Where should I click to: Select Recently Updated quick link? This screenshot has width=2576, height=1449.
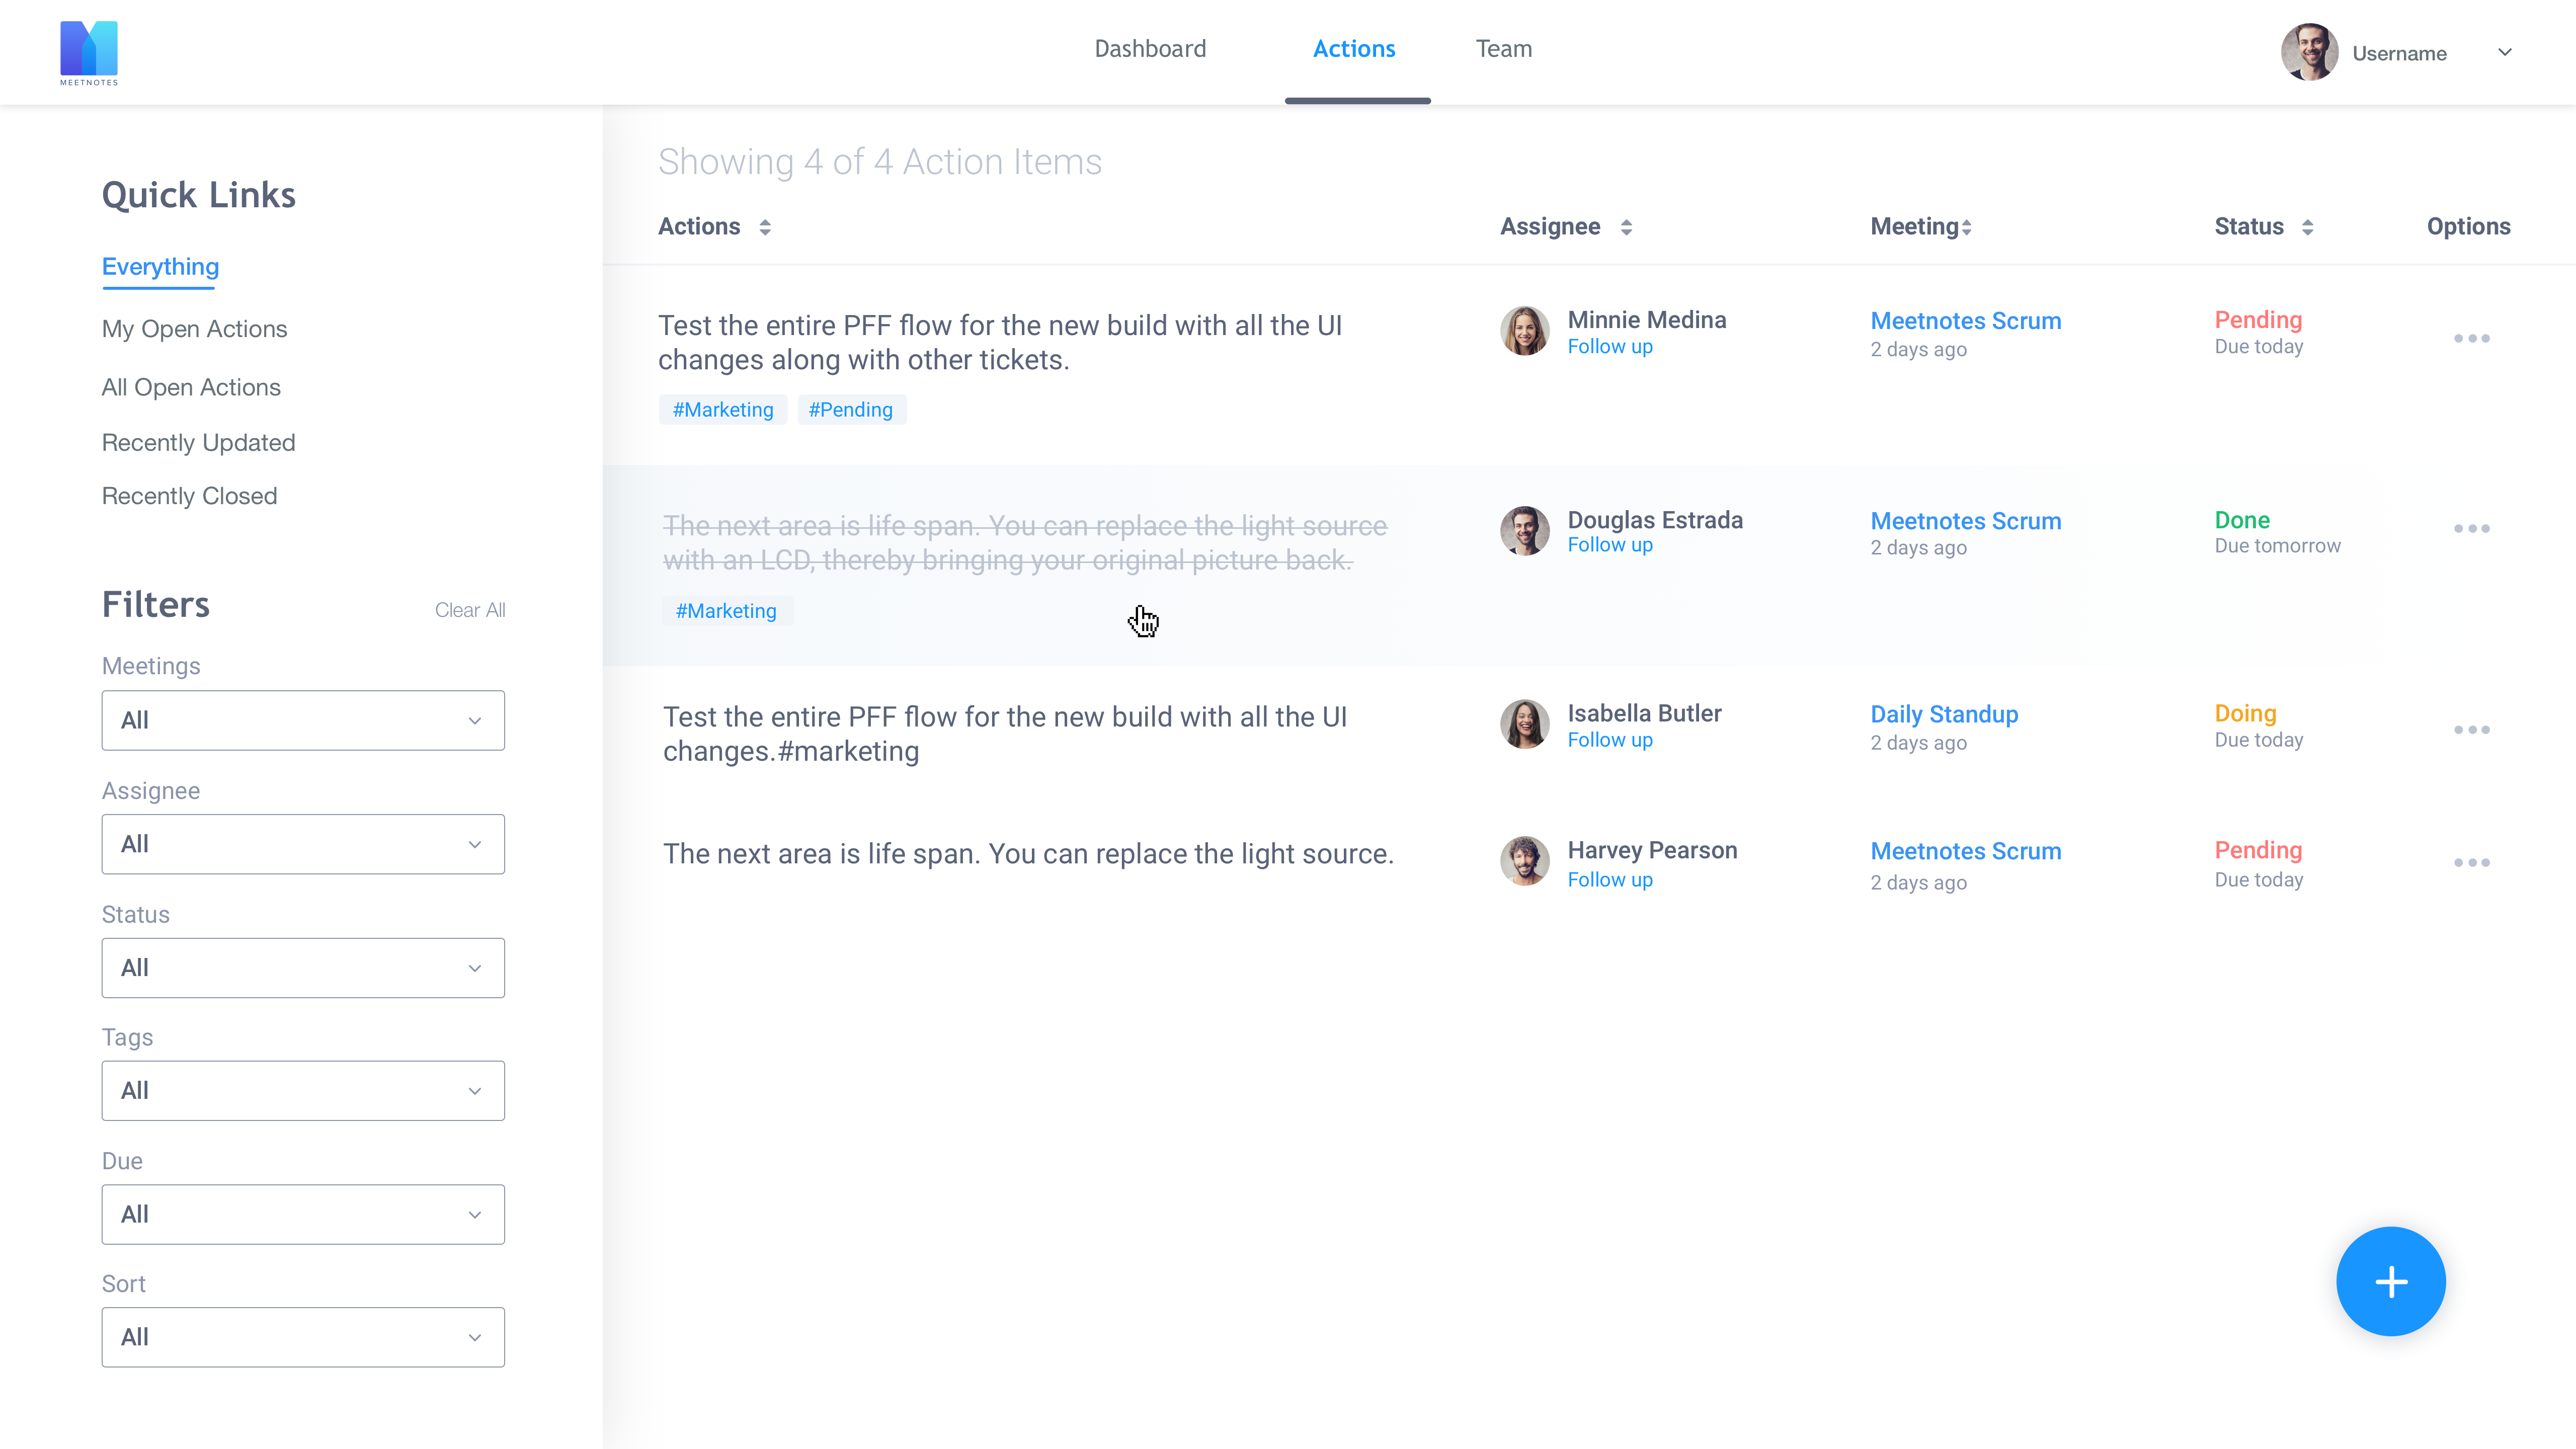pos(198,443)
